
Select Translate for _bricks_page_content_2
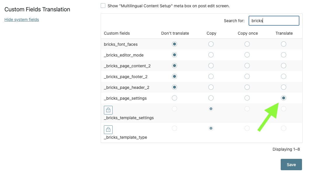[x=284, y=66]
